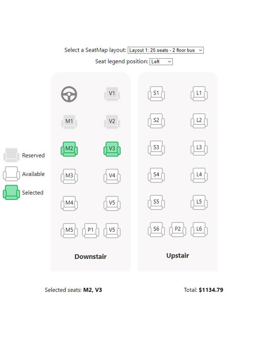Click the Total price amount
268x339 pixels.
211,290
